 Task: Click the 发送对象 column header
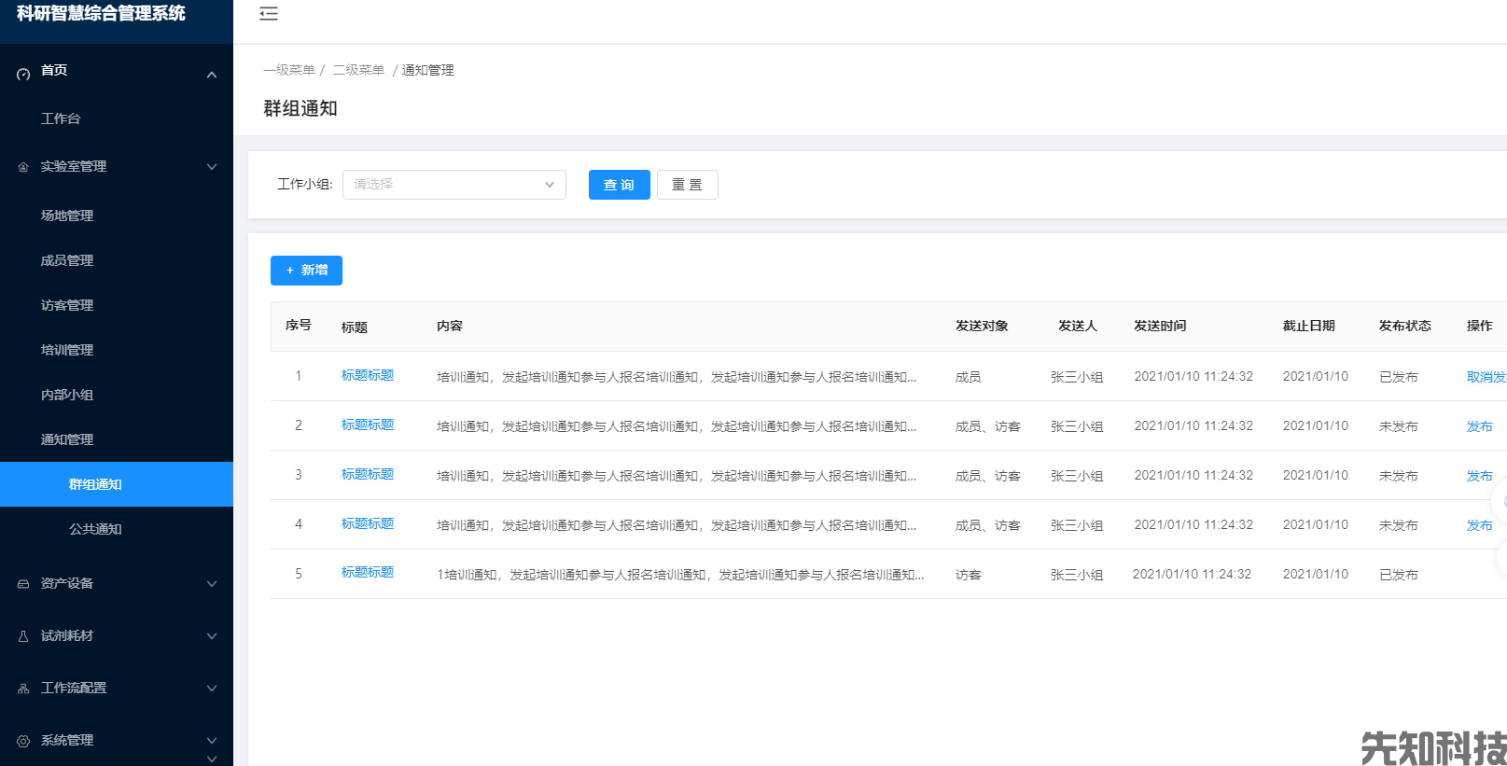(x=982, y=326)
